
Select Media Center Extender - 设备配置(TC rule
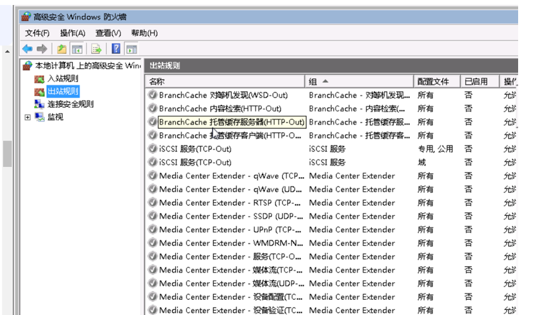(x=231, y=297)
